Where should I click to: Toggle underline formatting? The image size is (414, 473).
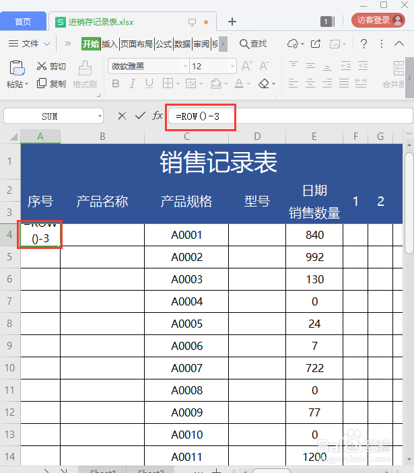pos(149,83)
